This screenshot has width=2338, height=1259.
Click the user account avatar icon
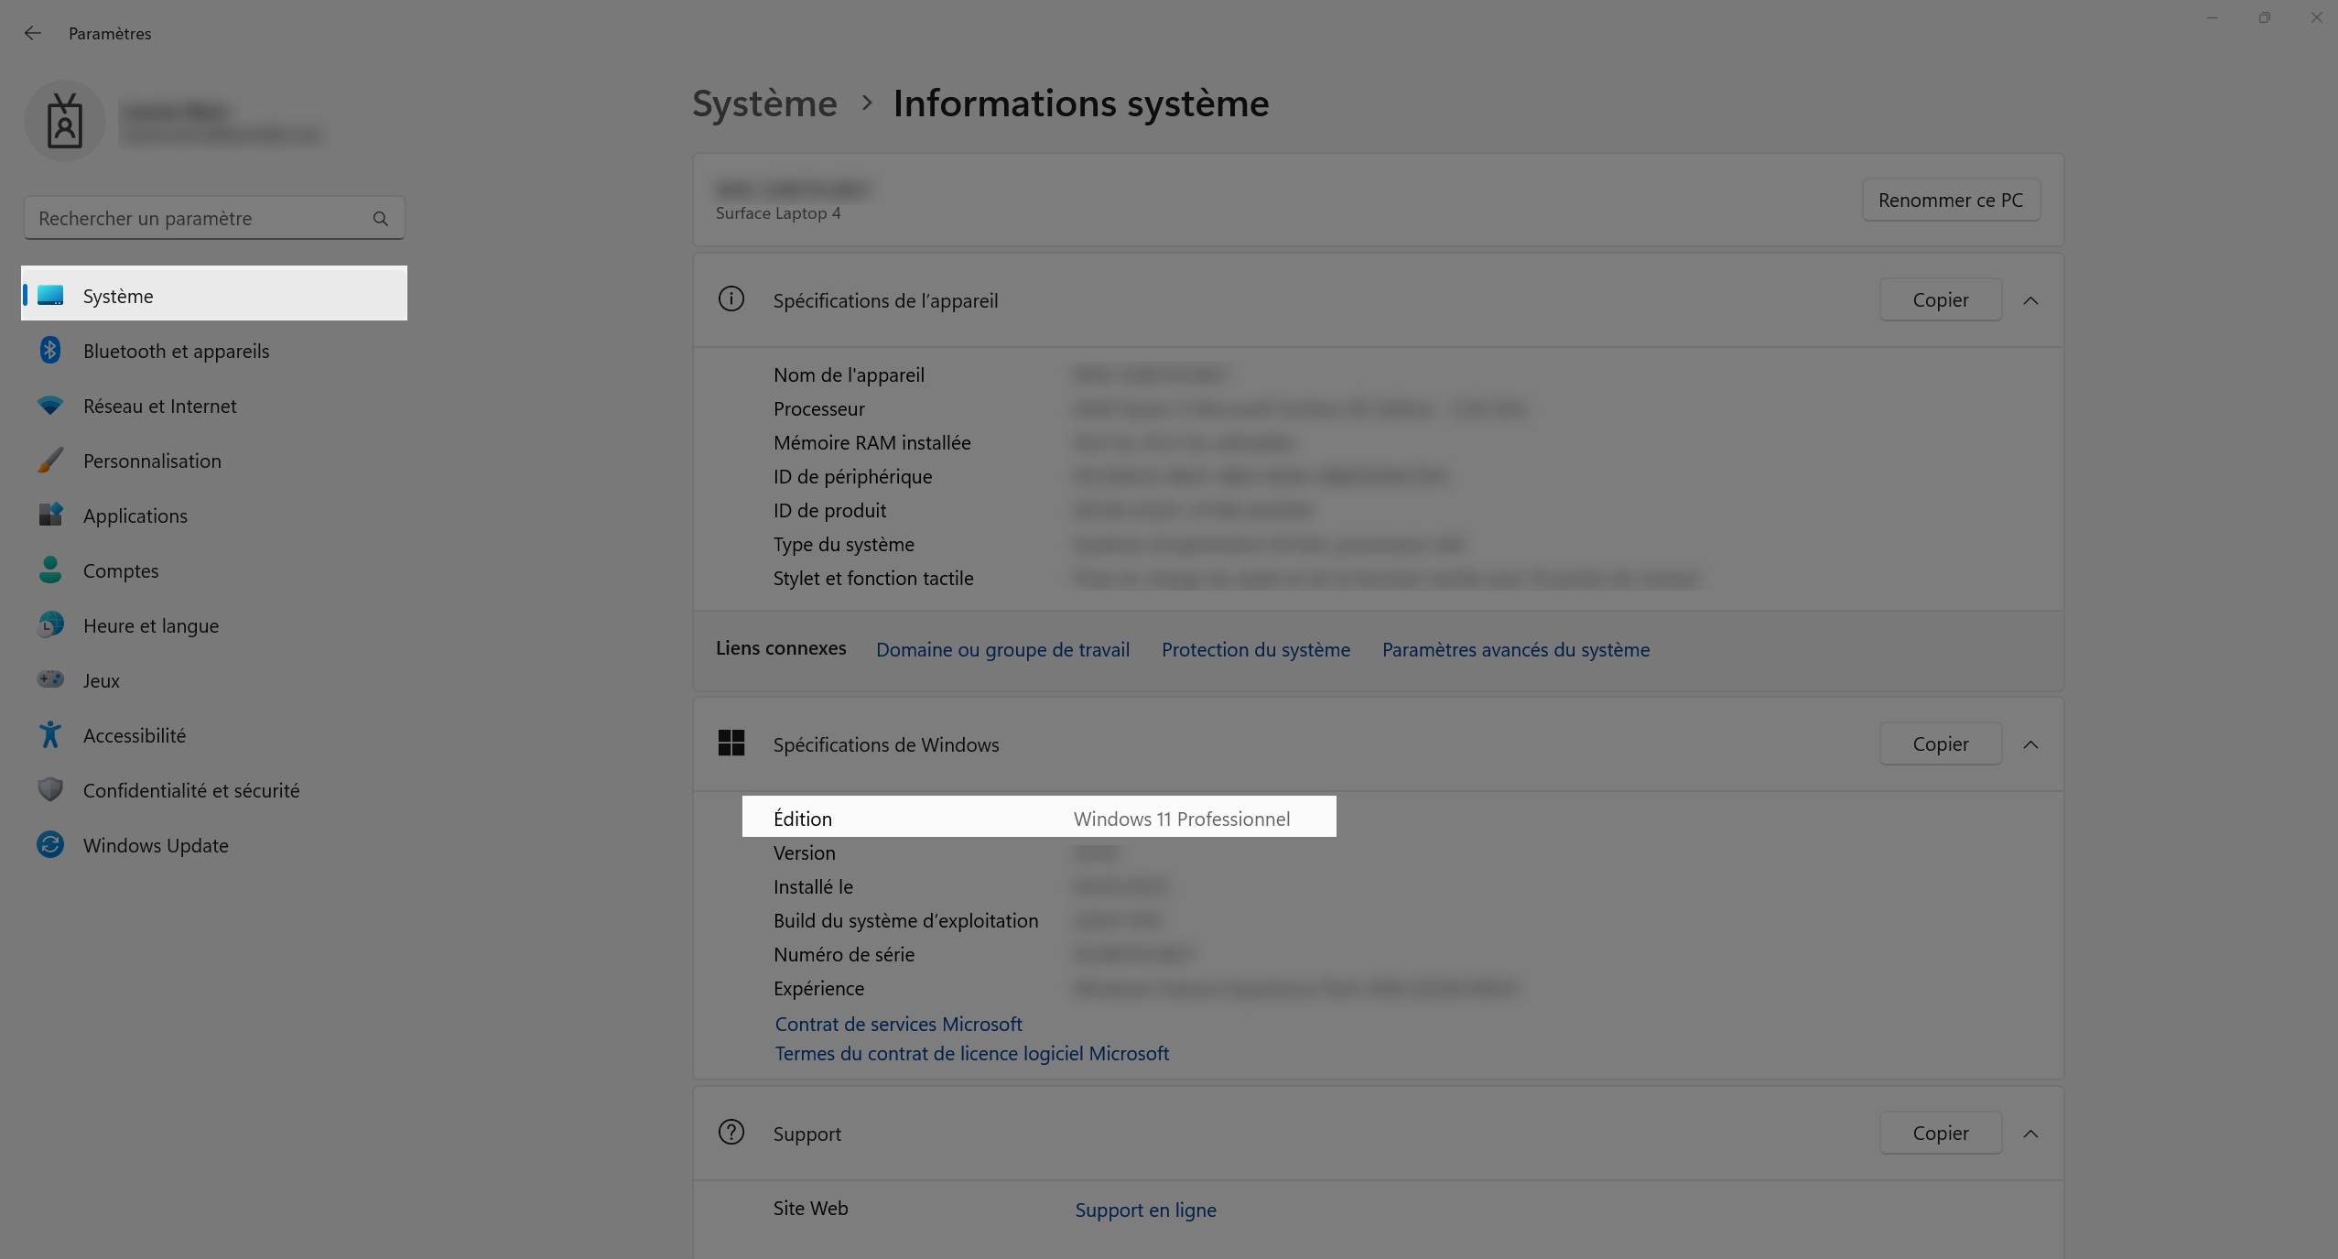tap(65, 121)
